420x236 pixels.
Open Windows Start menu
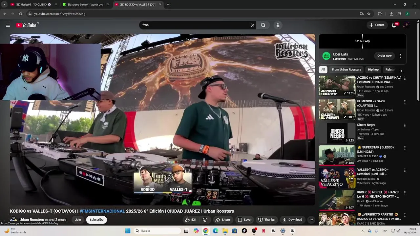point(128,231)
